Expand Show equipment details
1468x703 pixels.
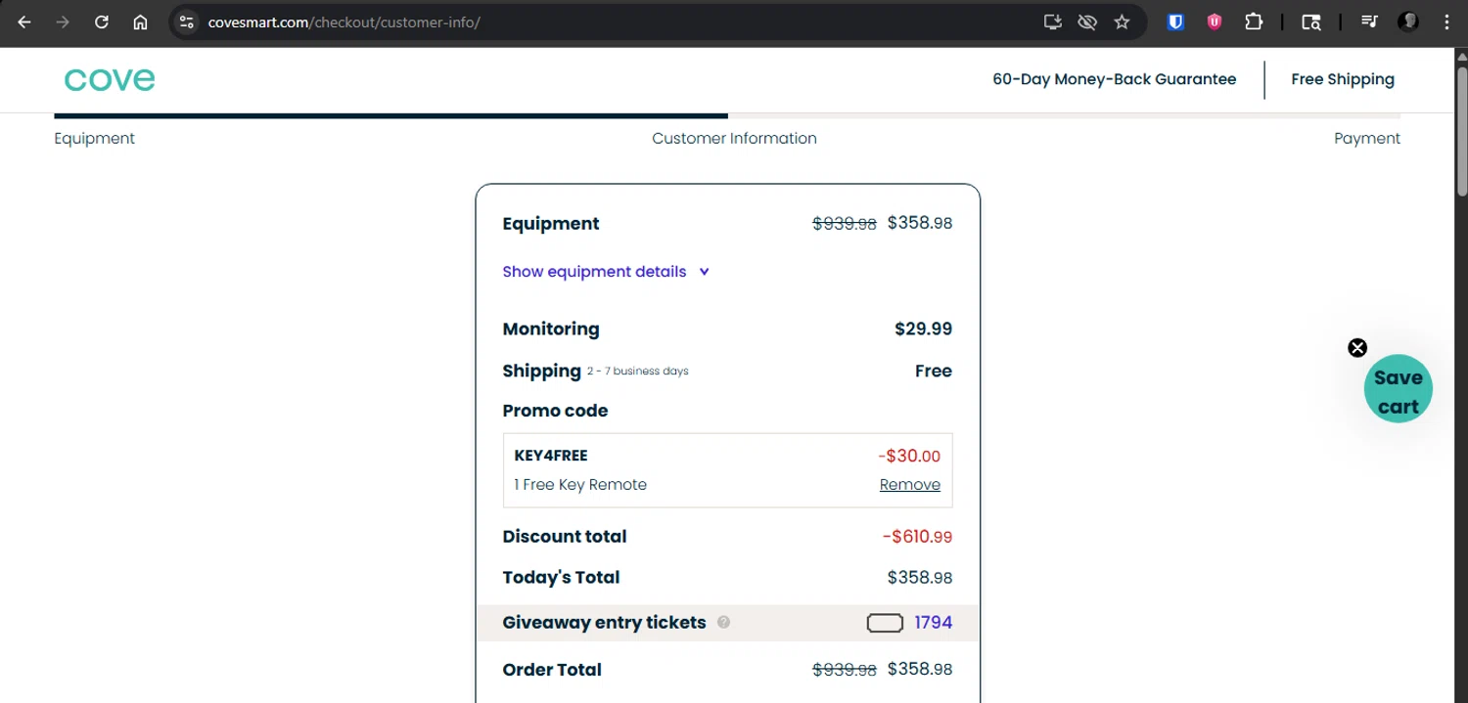pyautogui.click(x=606, y=272)
